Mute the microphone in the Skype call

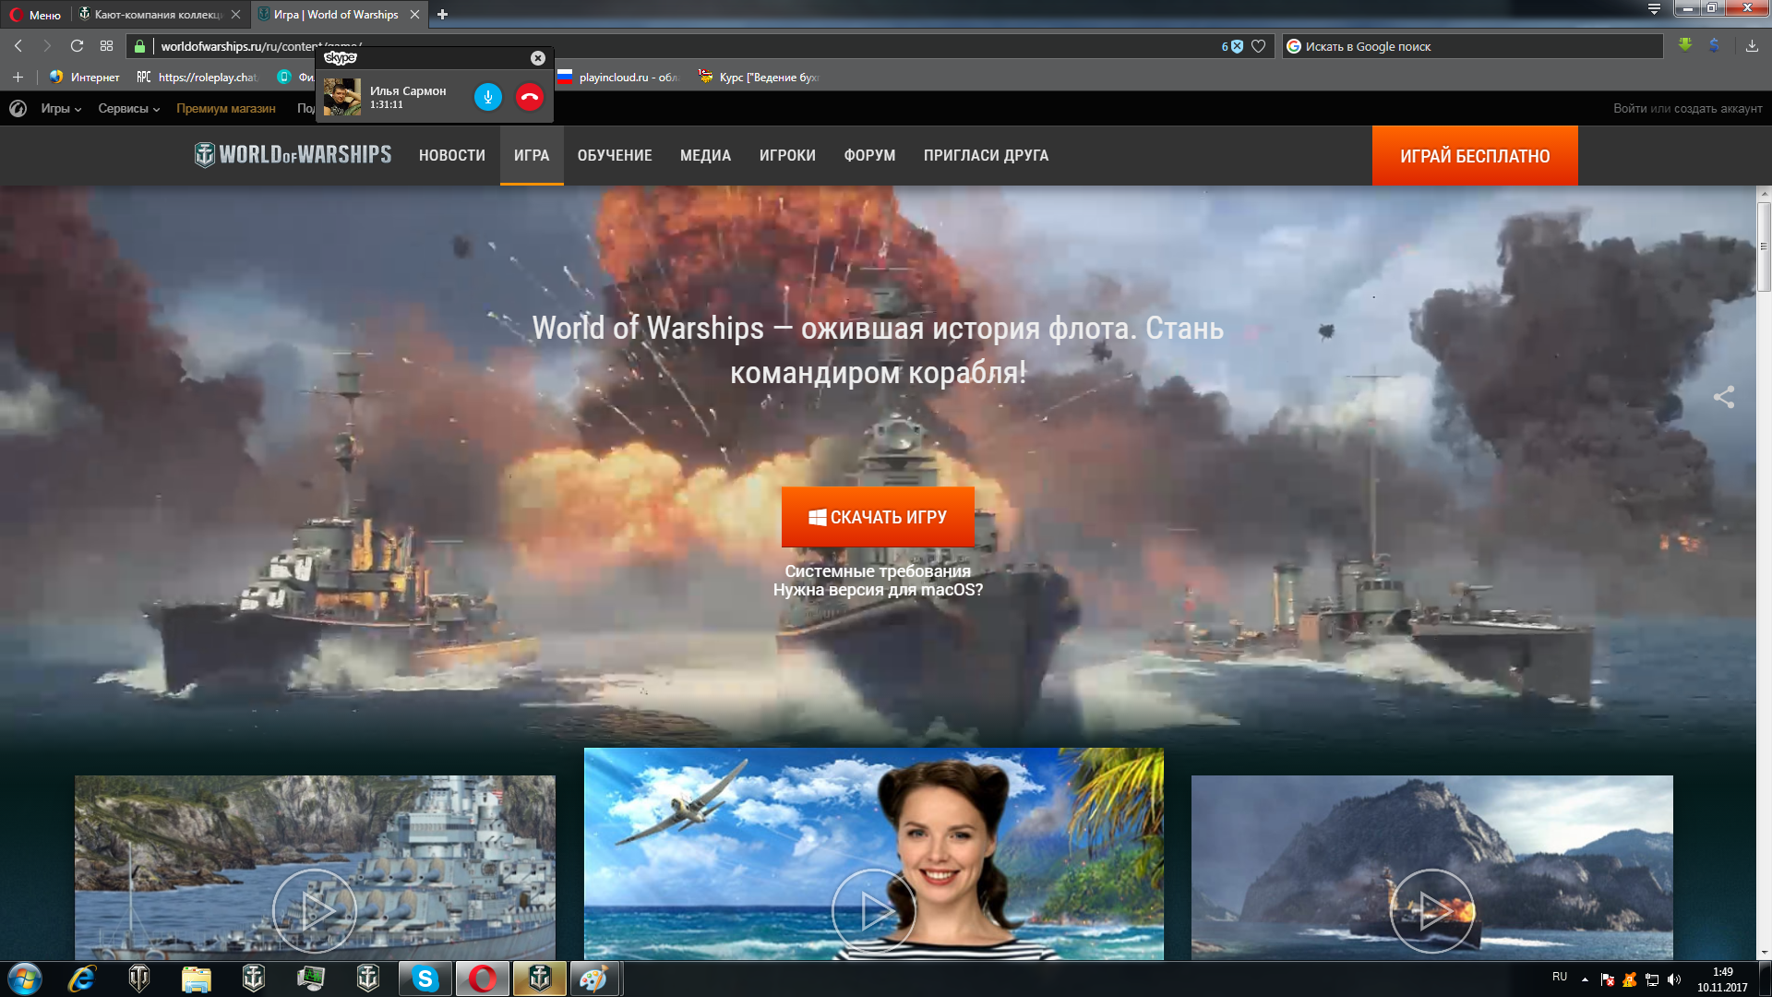tap(488, 97)
